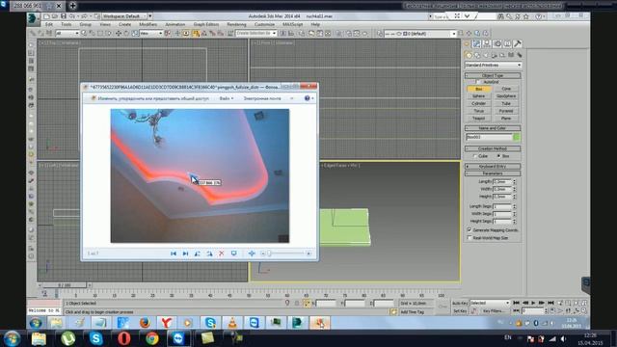617x347 pixels.
Task: Open the Modifiers menu
Action: [148, 24]
